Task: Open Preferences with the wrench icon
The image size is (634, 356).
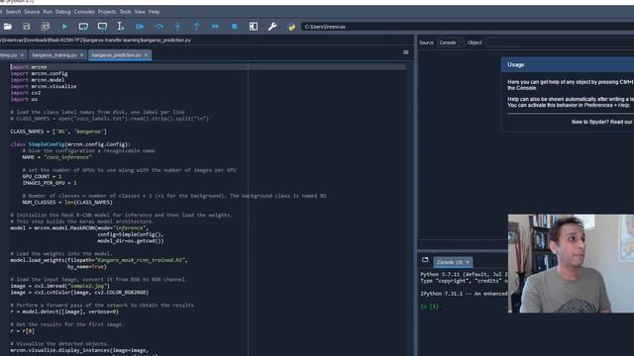Action: tap(272, 27)
